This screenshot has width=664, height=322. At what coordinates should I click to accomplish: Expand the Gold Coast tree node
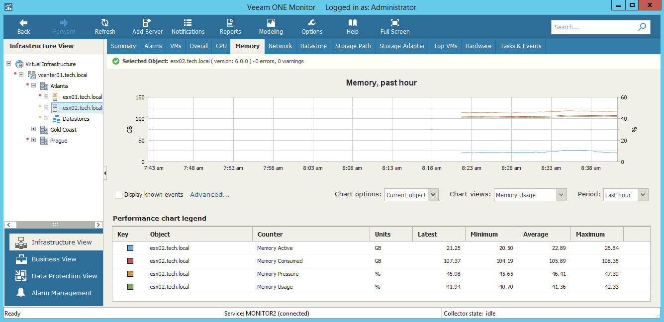33,129
